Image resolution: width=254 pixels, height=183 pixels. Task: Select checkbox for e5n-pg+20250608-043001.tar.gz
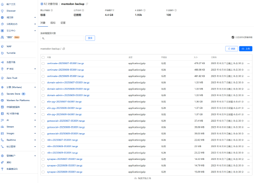(x=43, y=108)
